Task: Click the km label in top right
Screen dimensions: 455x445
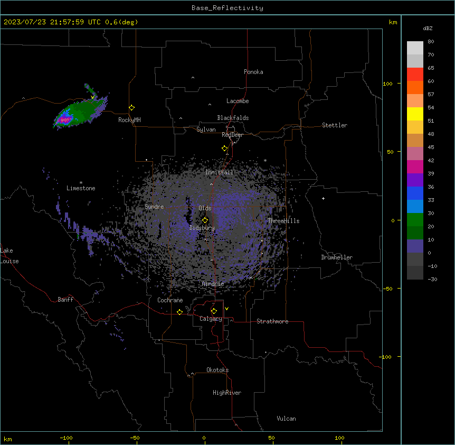Action: 393,22
